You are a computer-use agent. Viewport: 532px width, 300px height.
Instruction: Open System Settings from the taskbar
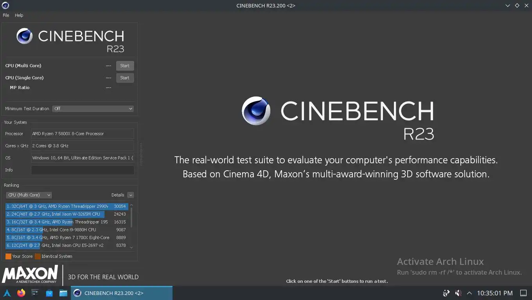(x=35, y=293)
